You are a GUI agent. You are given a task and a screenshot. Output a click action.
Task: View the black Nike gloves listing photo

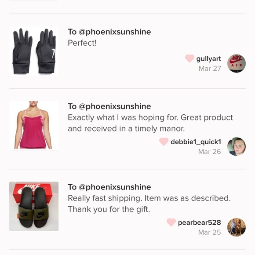coord(34,51)
